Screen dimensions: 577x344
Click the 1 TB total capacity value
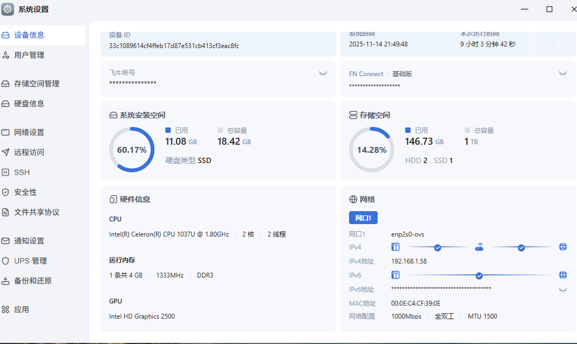(x=471, y=141)
